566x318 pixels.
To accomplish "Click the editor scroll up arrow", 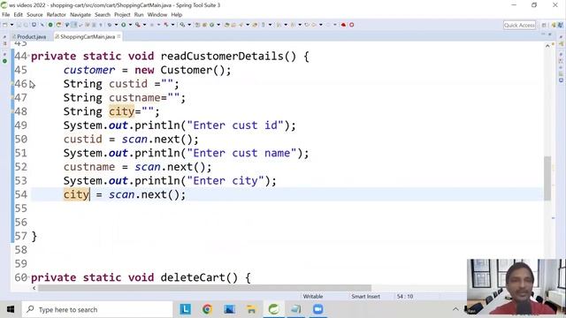I will [547, 46].
